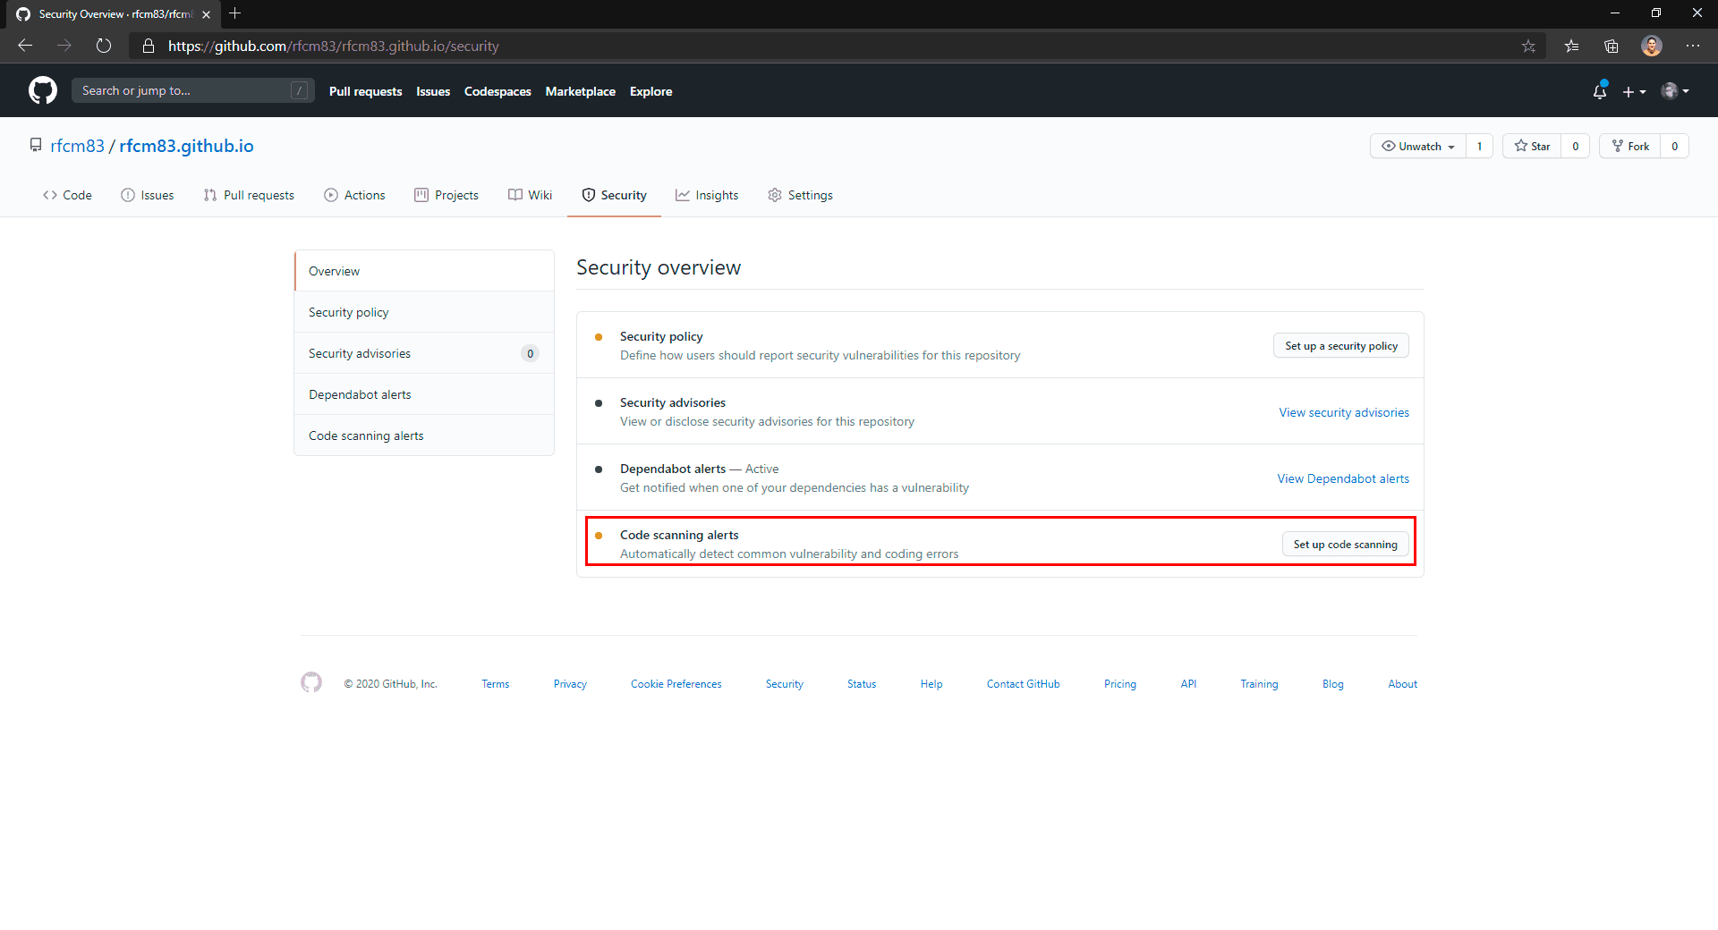
Task: Open the browser favorites list icon
Action: [x=1571, y=46]
